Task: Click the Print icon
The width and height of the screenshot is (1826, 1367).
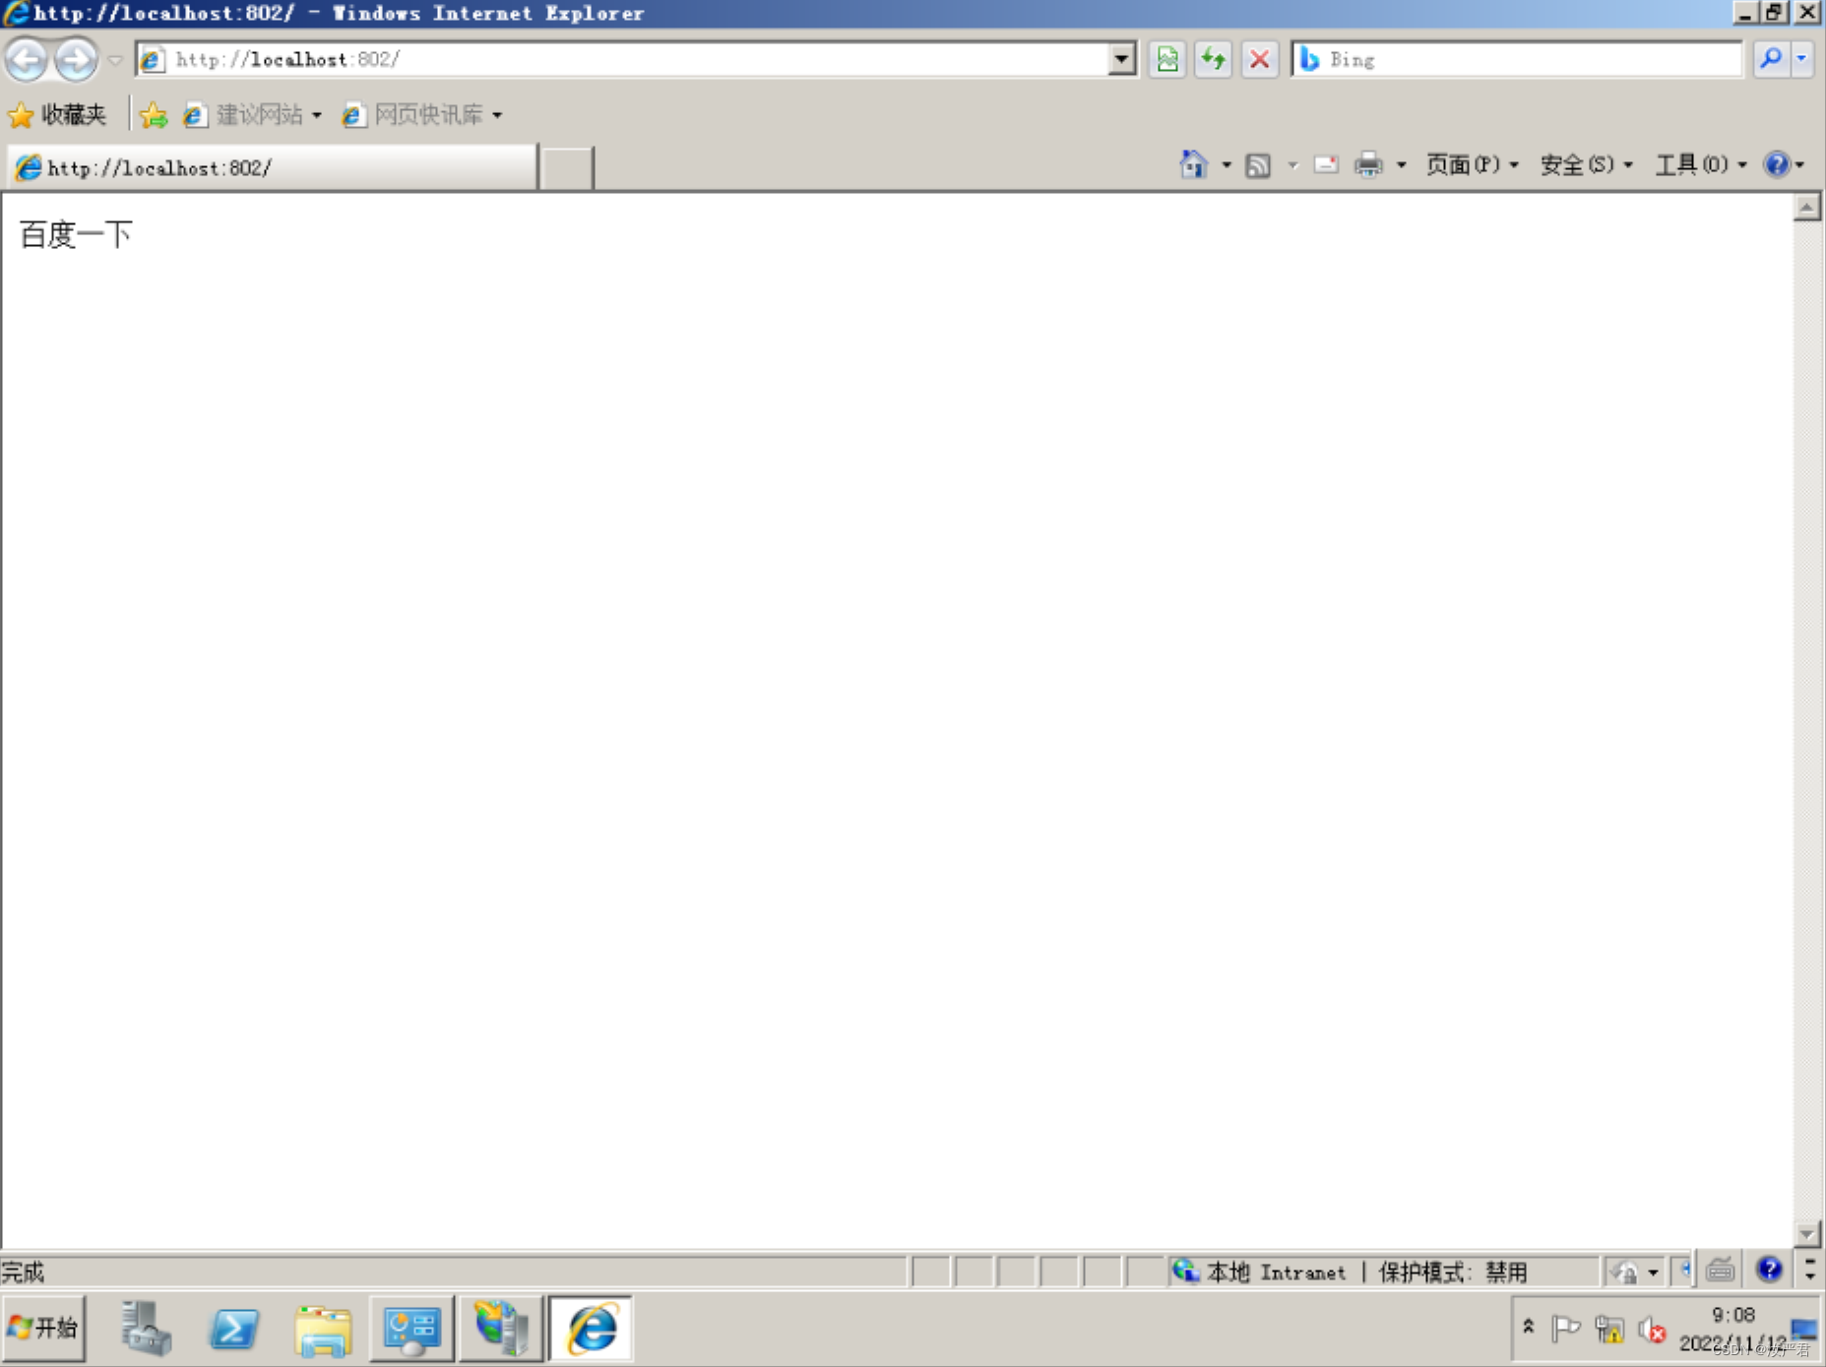Action: pyautogui.click(x=1368, y=164)
